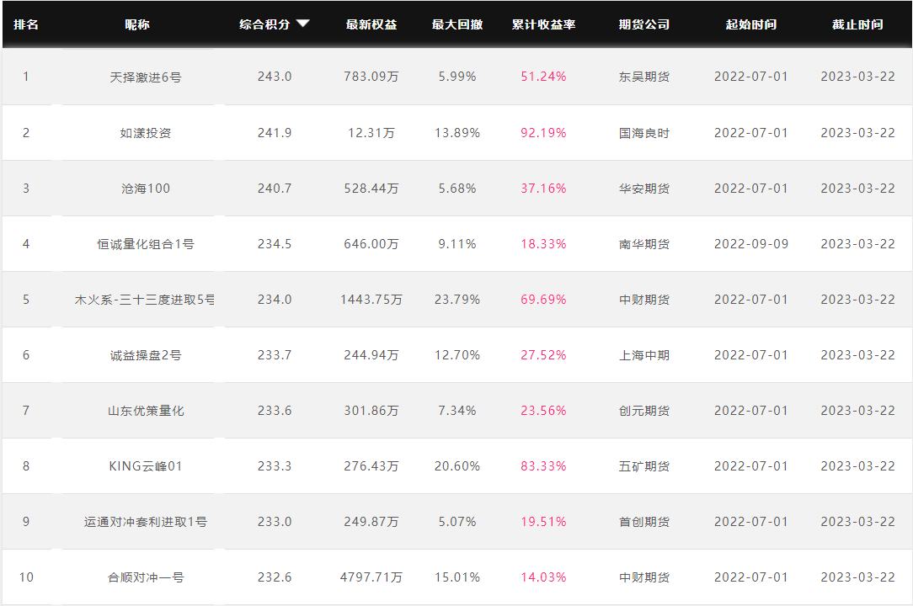Open the 天择激进6号 account entry
This screenshot has width=913, height=606.
[146, 77]
